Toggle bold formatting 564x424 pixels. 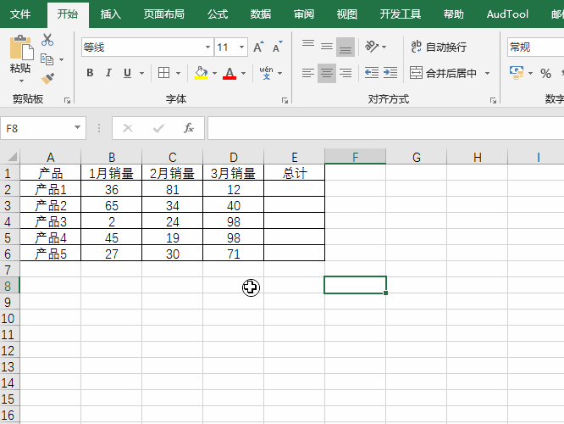click(x=90, y=73)
